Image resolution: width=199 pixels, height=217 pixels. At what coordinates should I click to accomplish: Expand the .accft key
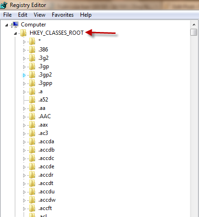click(x=24, y=209)
